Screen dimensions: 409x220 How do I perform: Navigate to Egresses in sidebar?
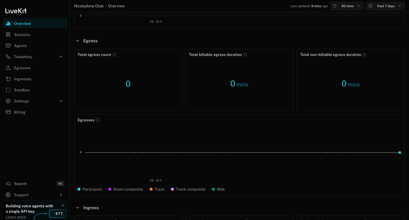point(35,68)
